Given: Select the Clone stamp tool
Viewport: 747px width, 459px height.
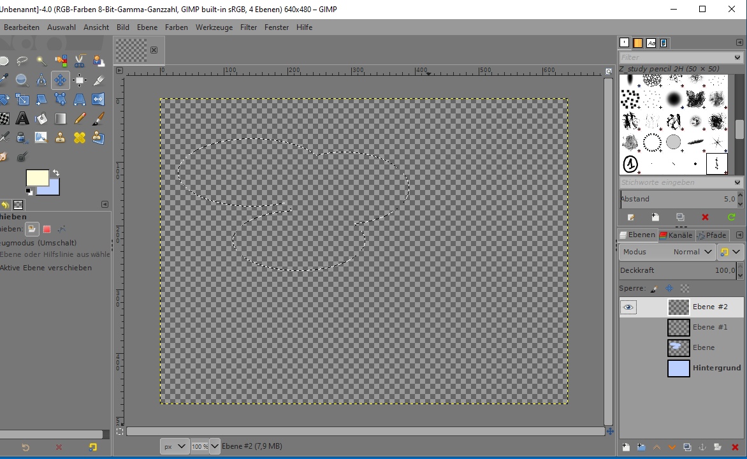Looking at the screenshot, I should click(x=61, y=138).
